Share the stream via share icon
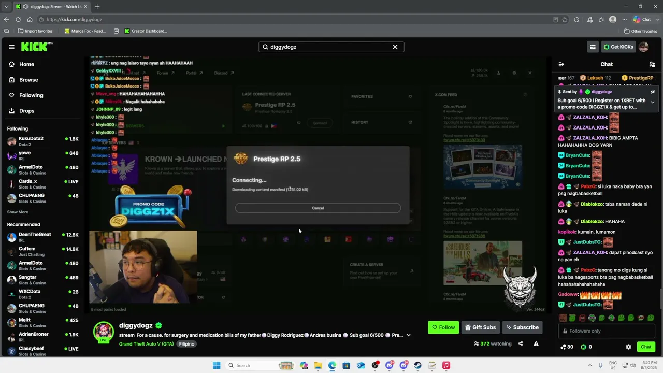This screenshot has width=663, height=373. pos(521,343)
